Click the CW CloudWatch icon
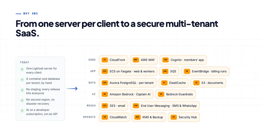Screen dimensions: 262x131 coord(105,117)
